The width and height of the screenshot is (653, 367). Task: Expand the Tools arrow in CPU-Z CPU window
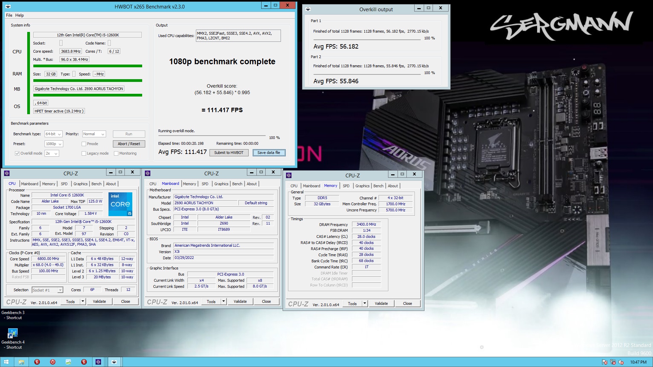(82, 301)
